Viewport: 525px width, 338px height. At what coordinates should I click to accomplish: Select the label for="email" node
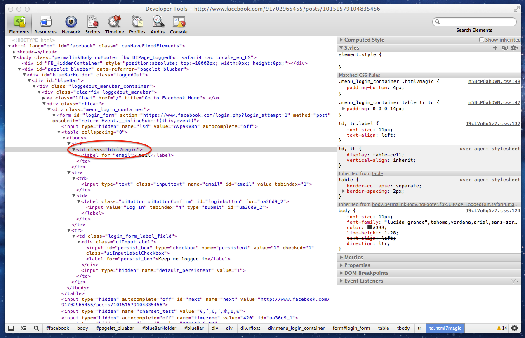pos(127,156)
